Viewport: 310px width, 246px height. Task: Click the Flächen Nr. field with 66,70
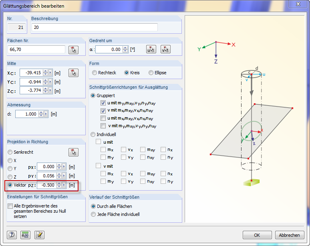click(36, 49)
